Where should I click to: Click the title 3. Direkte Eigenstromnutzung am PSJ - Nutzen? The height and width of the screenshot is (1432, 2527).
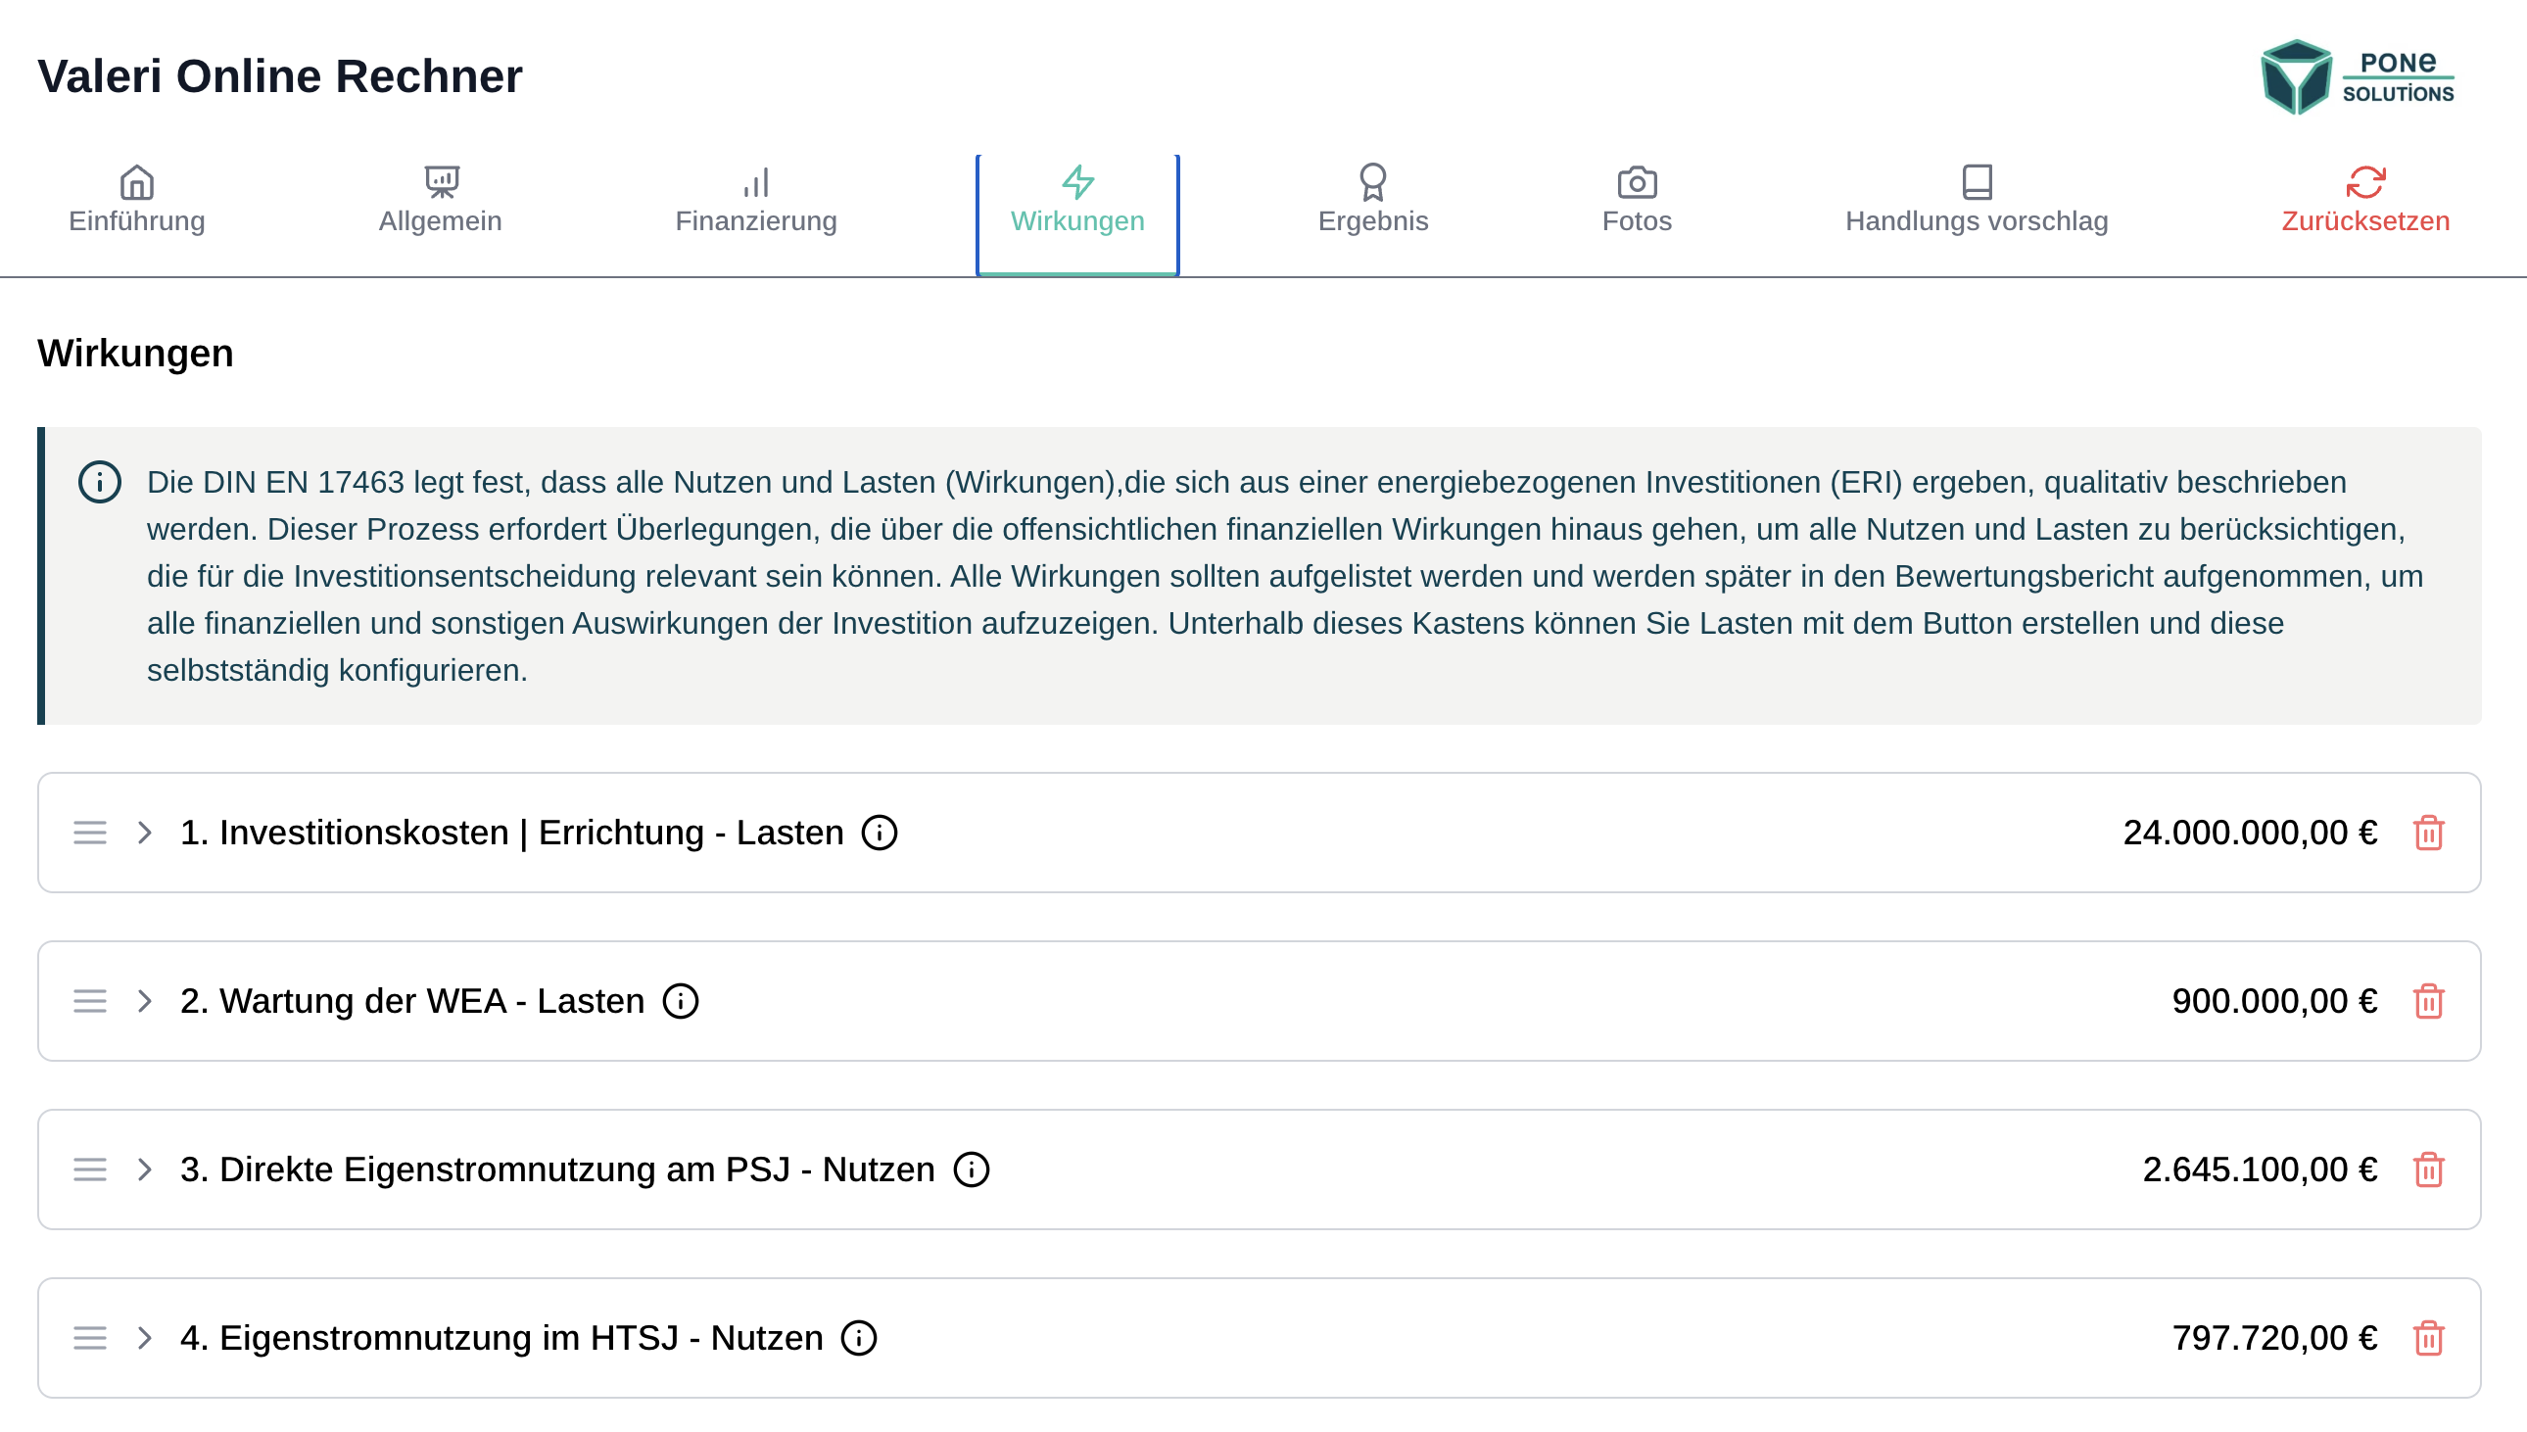pyautogui.click(x=557, y=1169)
